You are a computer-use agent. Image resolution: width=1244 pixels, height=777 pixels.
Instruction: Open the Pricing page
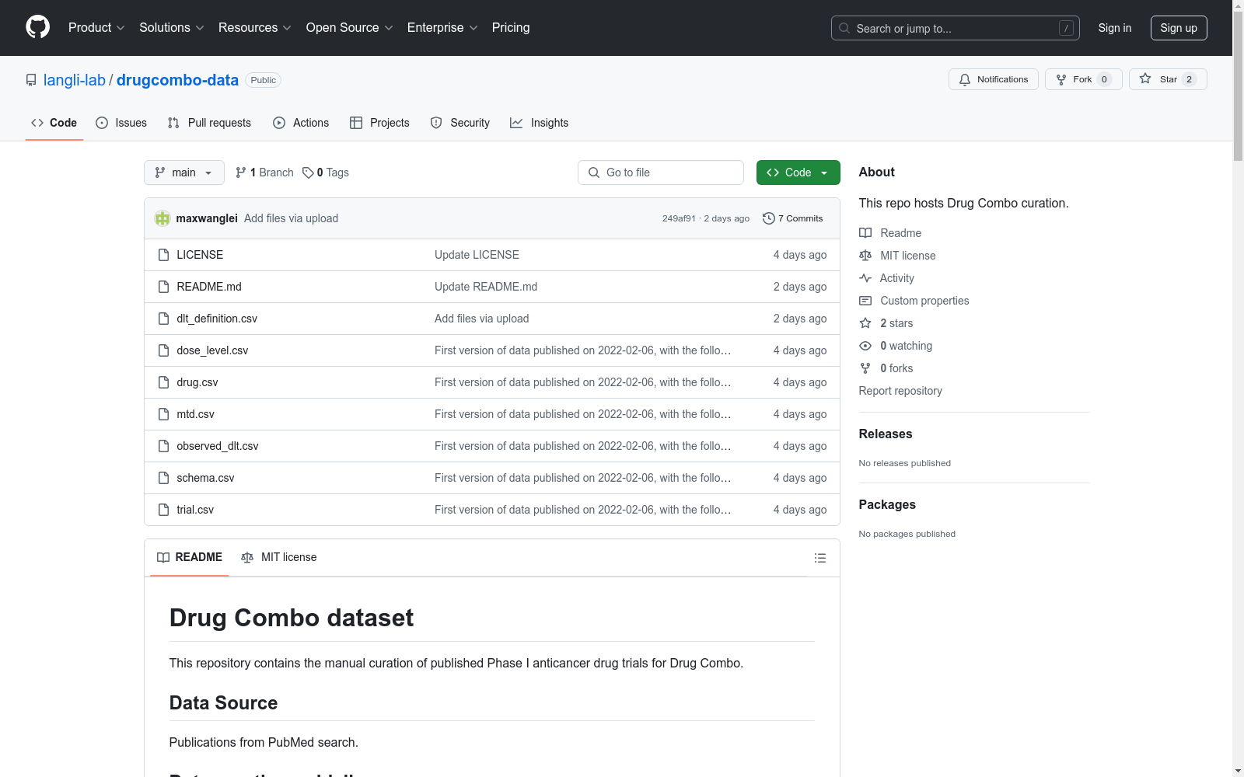coord(511,28)
